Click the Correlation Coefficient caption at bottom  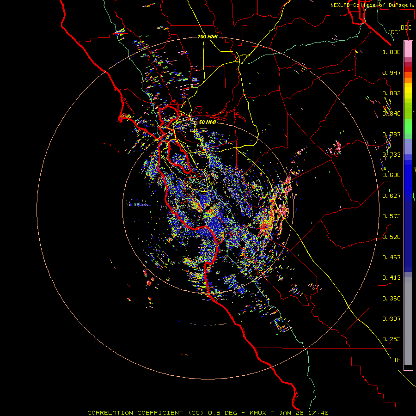pos(208,413)
